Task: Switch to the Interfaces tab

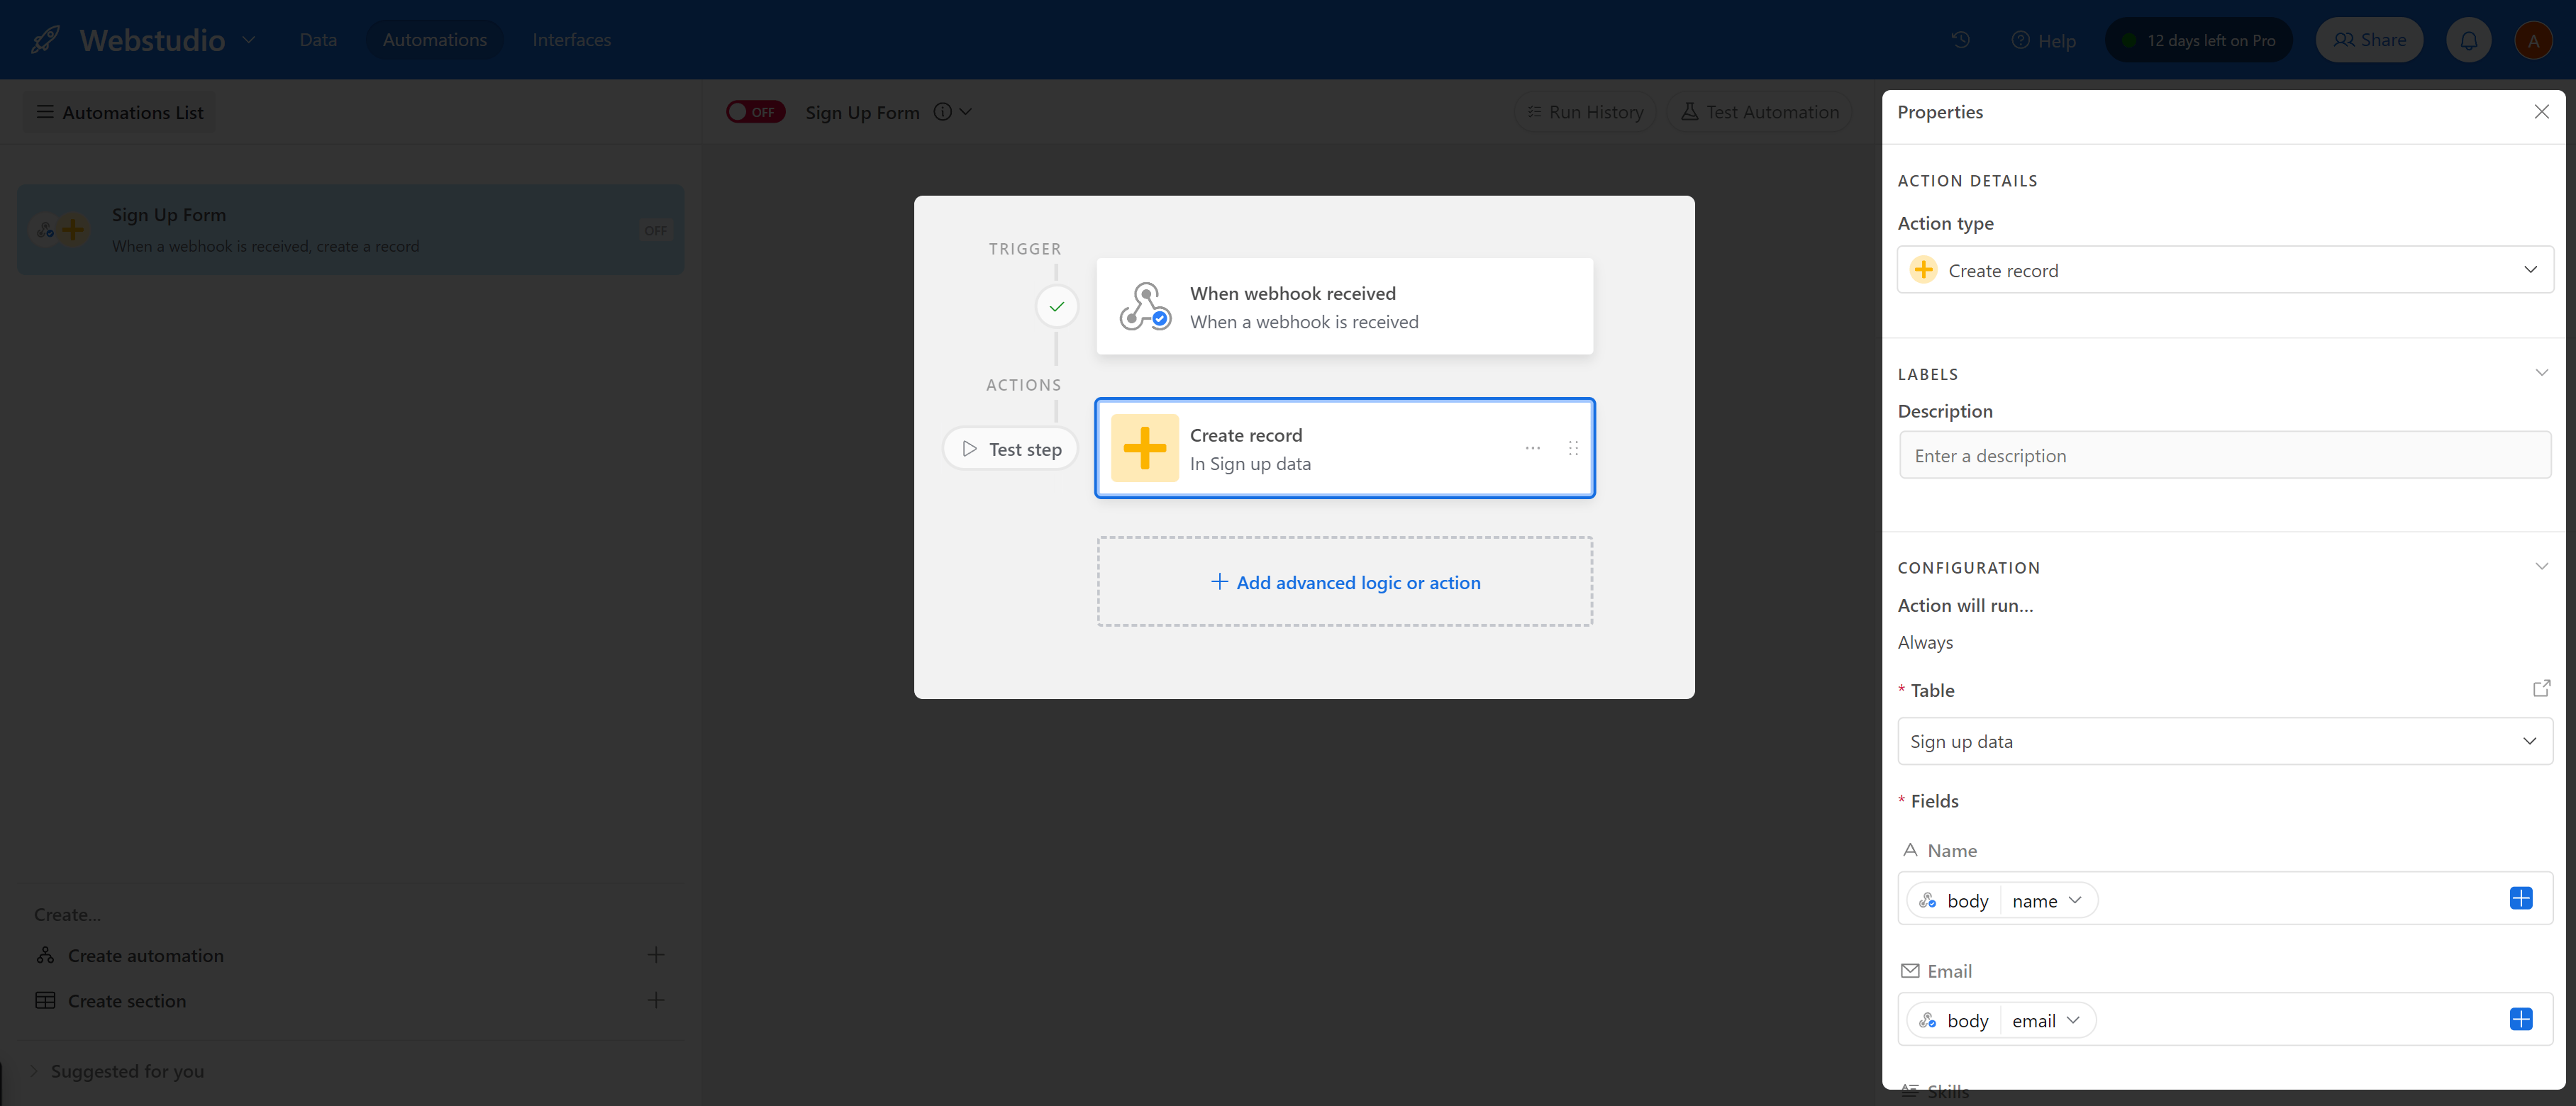Action: [x=571, y=40]
